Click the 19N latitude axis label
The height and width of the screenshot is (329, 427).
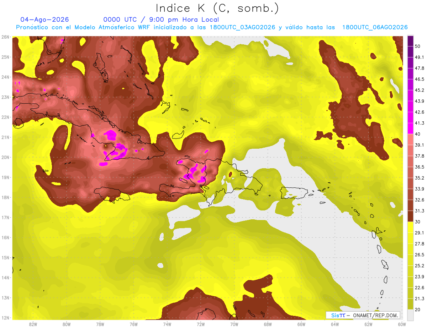tap(5, 177)
